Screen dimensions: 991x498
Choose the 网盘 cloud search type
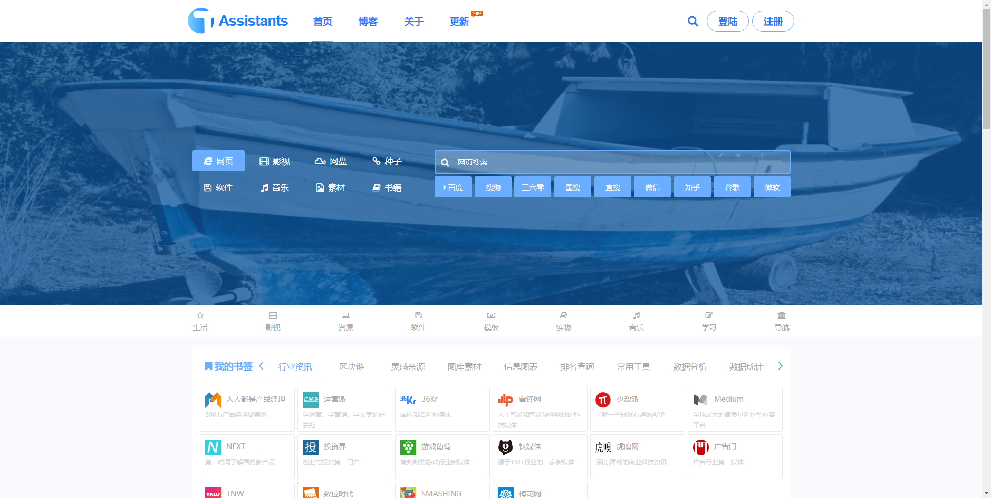tap(331, 161)
